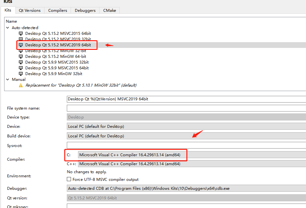Select Desktop Qt 5.15.2 MSVC2015 64bit kit
306x208 pixels.
[58, 34]
